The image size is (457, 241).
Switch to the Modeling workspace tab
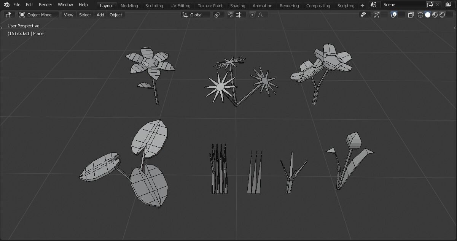pyautogui.click(x=129, y=6)
